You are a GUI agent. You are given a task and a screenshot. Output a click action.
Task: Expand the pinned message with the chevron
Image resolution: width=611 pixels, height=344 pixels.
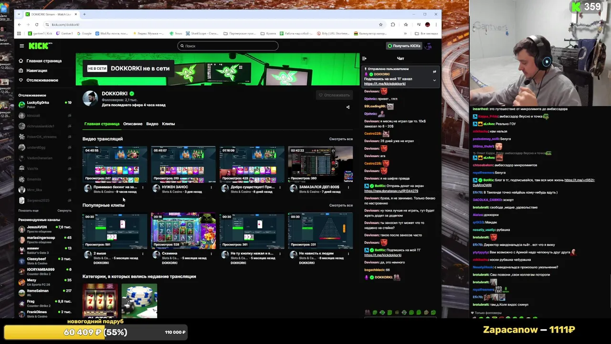434,80
